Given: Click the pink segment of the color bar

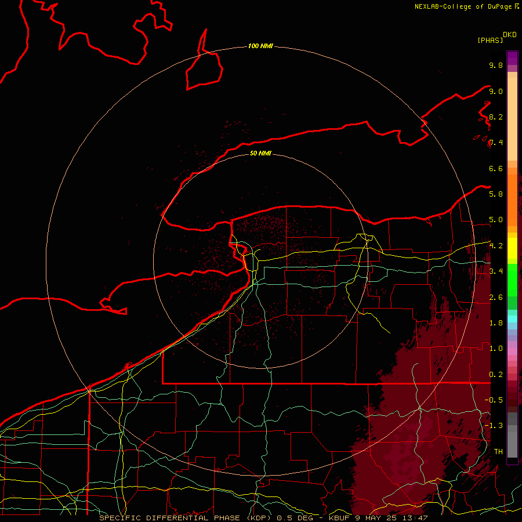Looking at the screenshot, I should pos(512,351).
